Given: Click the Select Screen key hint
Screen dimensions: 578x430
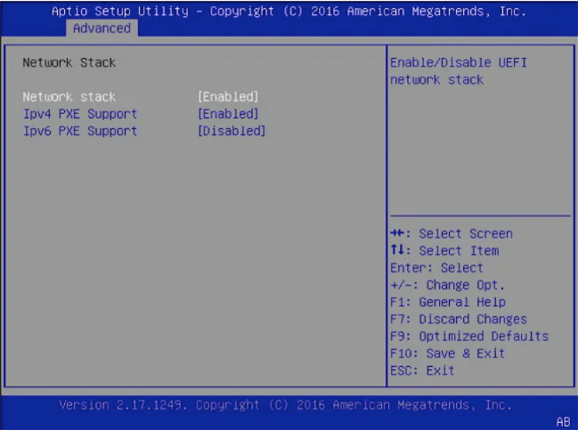Looking at the screenshot, I should [x=452, y=233].
